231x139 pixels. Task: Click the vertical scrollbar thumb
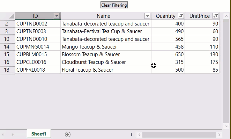click(x=226, y=71)
